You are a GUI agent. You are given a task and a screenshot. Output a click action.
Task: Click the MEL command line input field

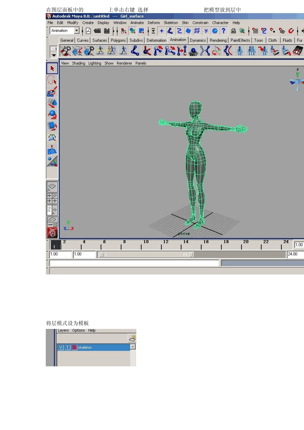coord(134,263)
